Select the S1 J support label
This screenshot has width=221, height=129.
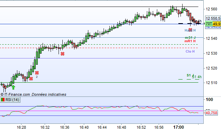(x=190, y=75)
